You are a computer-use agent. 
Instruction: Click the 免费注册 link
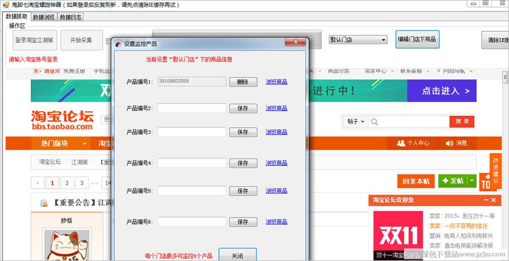tap(74, 71)
